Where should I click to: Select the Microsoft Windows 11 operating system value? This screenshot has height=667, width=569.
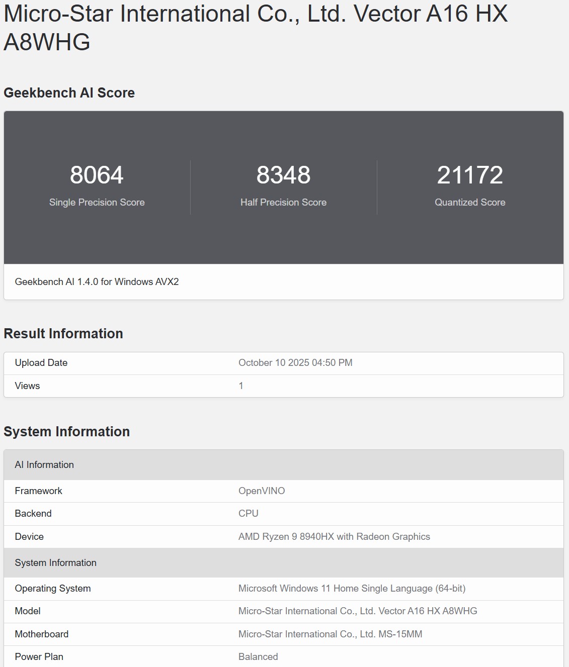click(352, 589)
